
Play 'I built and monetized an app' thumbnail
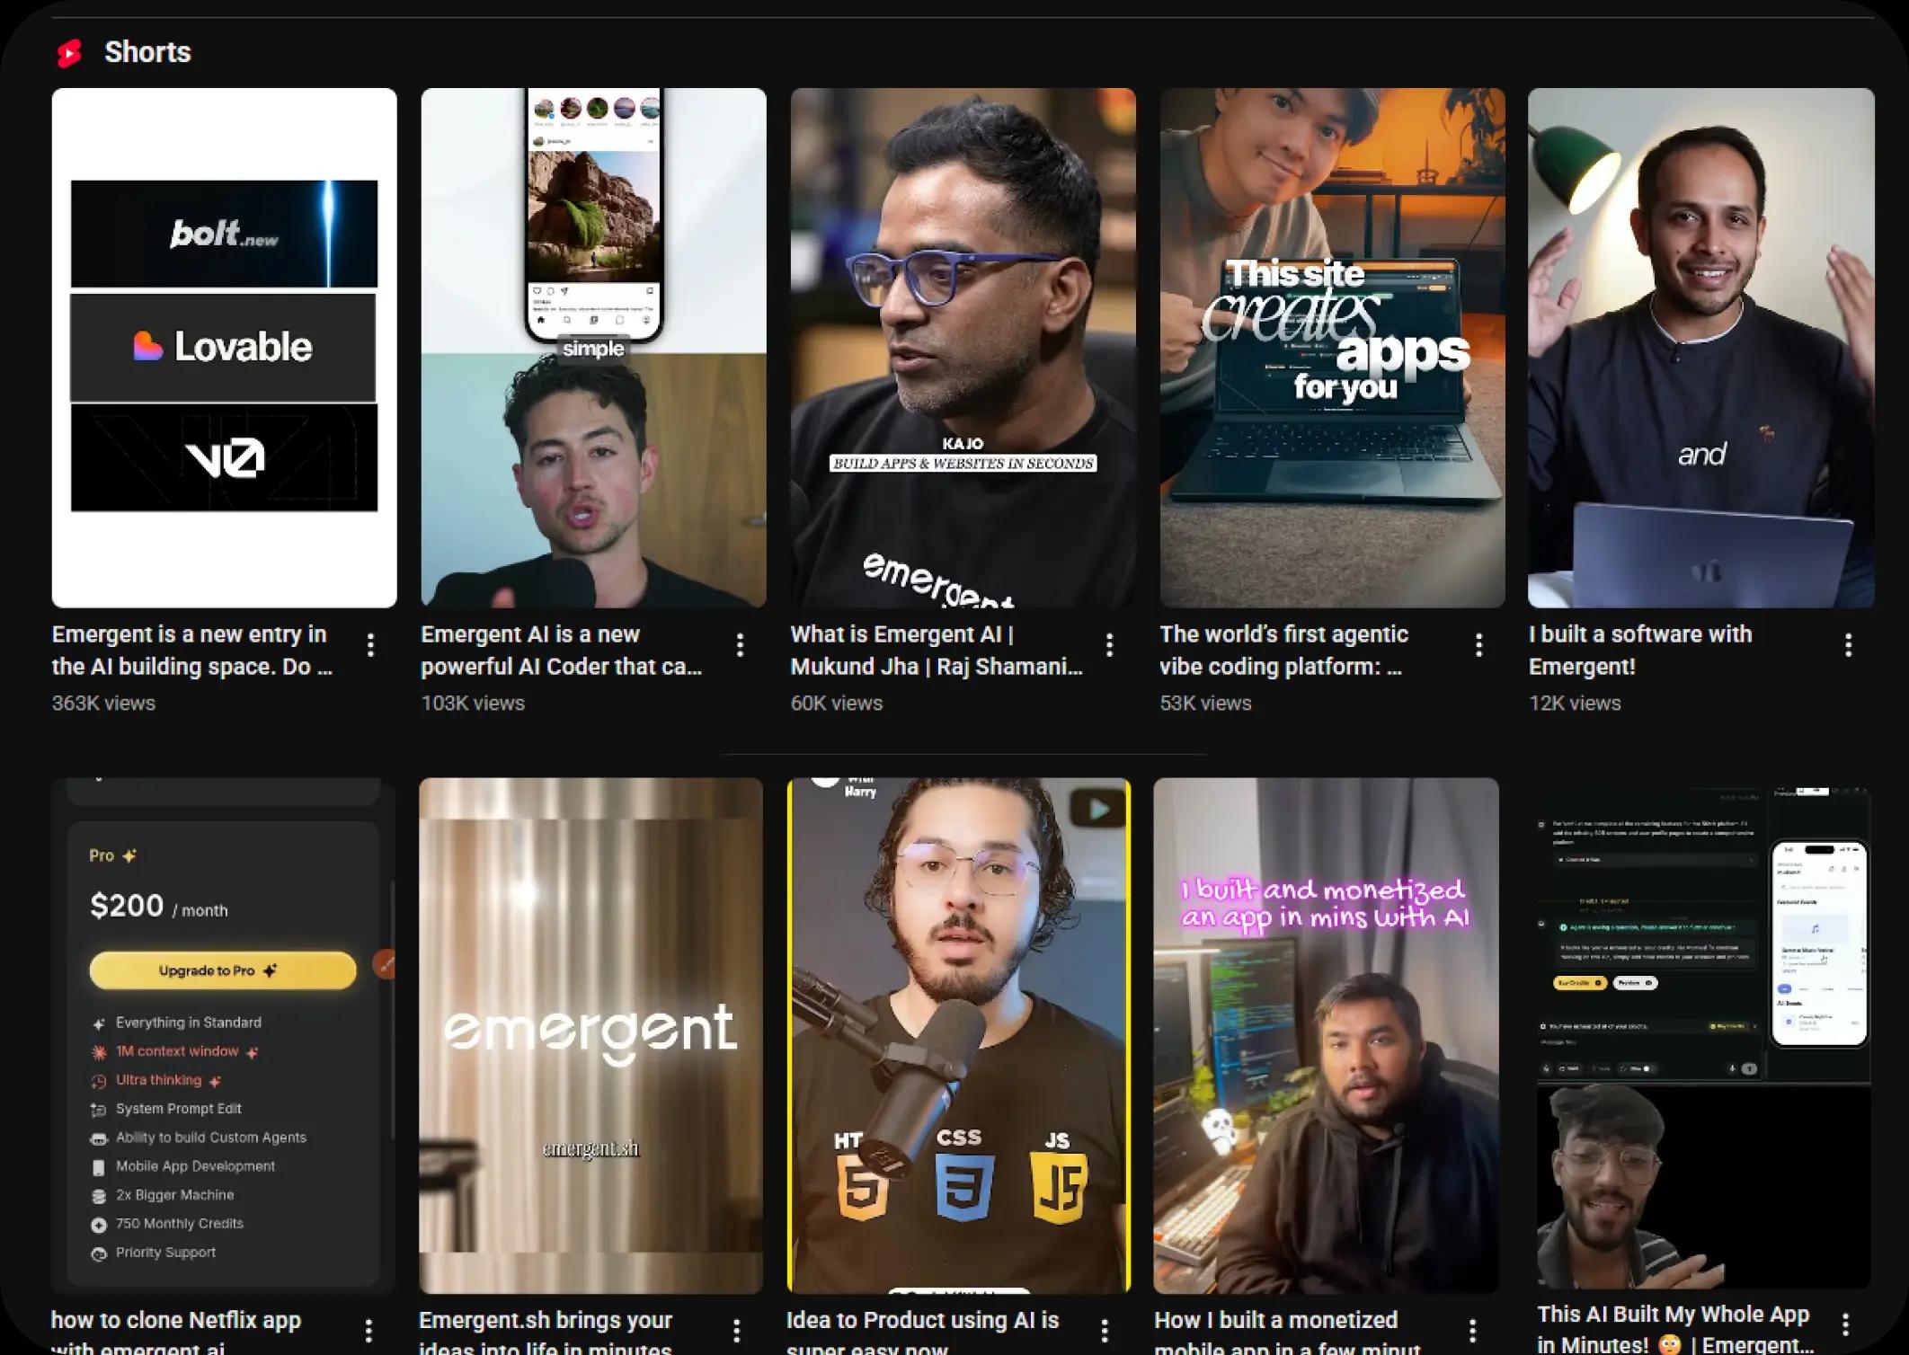coord(1327,1036)
